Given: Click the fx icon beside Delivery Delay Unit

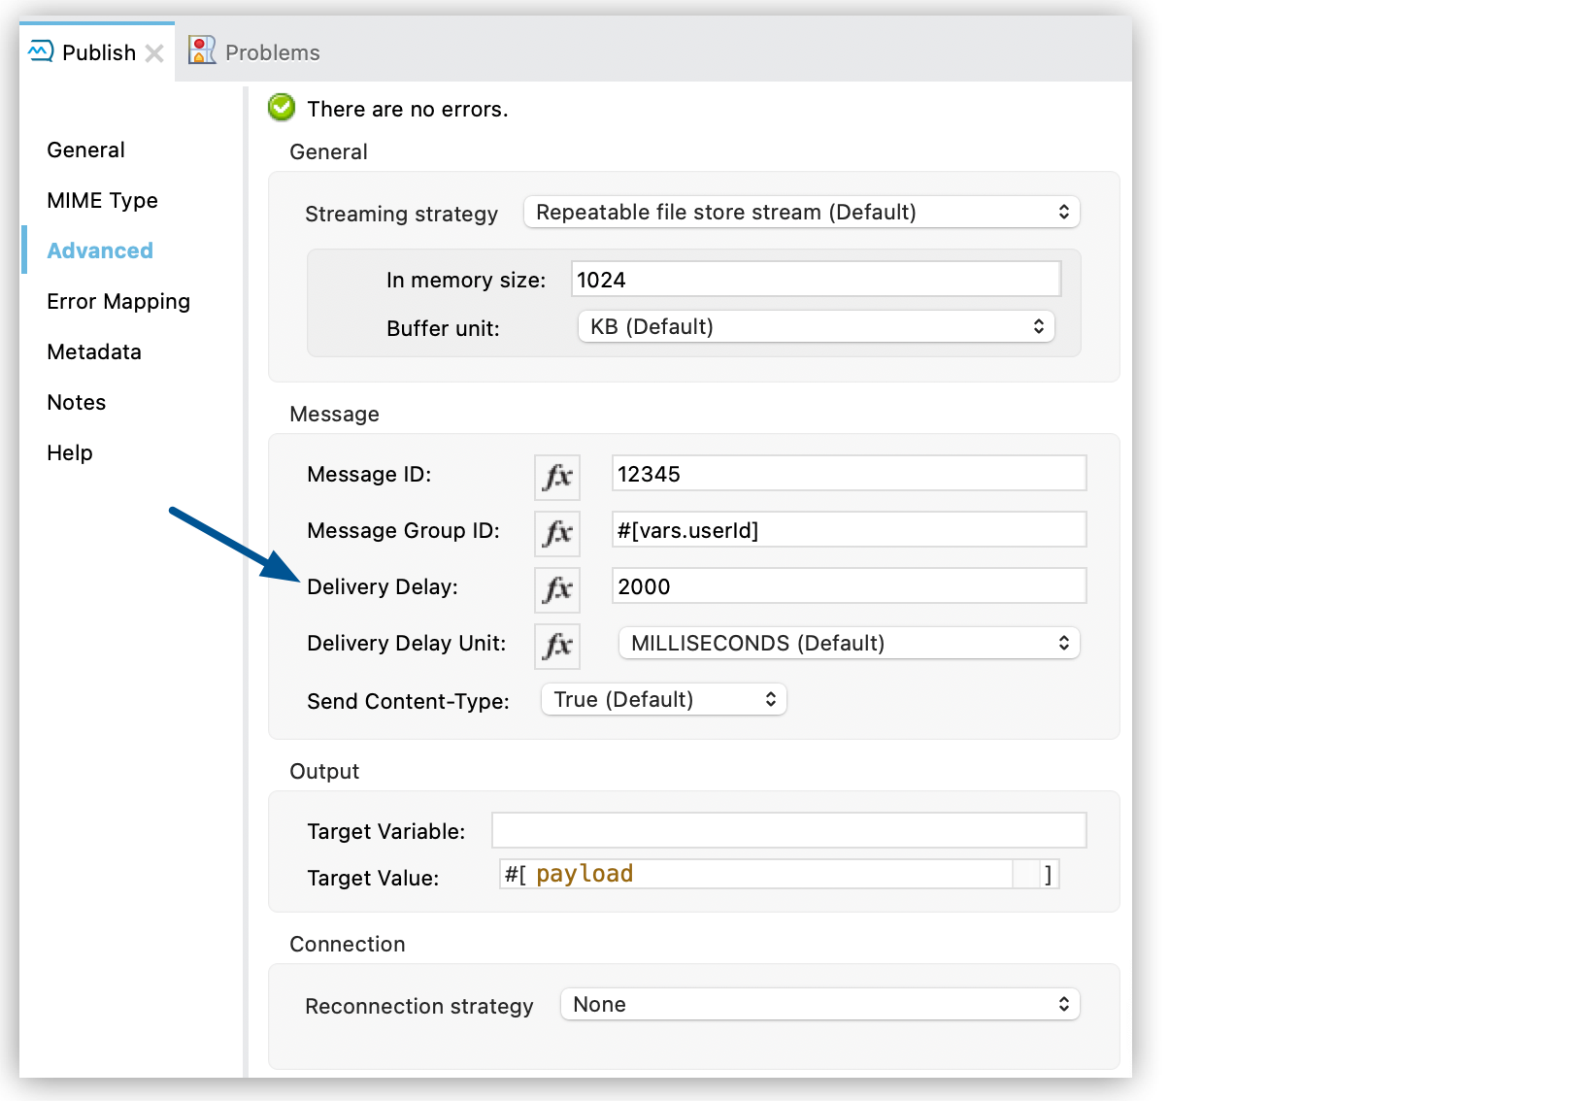Looking at the screenshot, I should [x=556, y=646].
